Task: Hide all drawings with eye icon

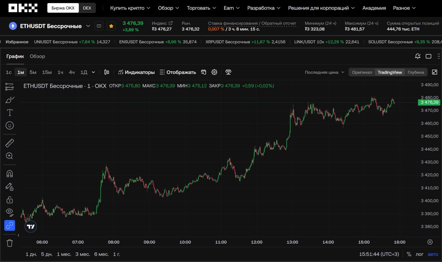Action: click(10, 212)
